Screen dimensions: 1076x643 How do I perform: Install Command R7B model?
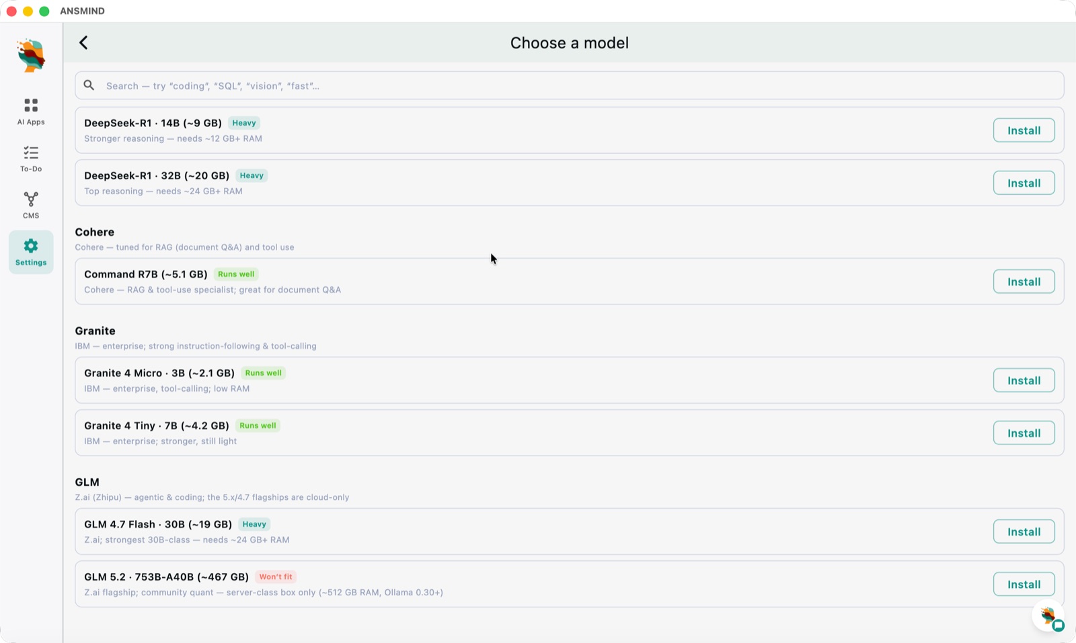[x=1024, y=282]
